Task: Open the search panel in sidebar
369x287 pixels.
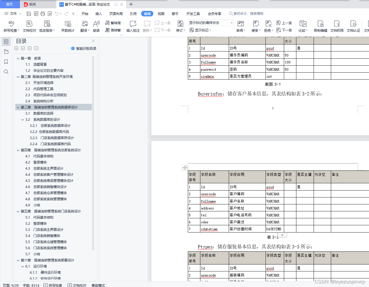Action: tap(6, 72)
